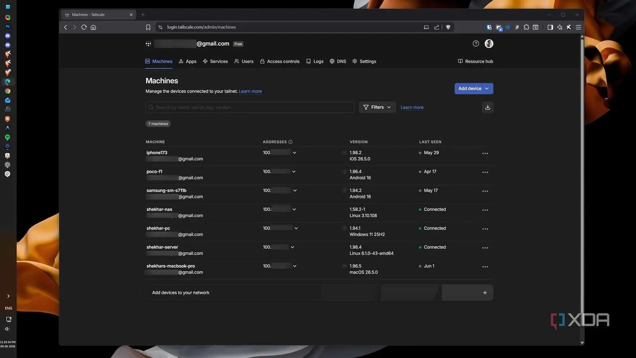The height and width of the screenshot is (358, 636).
Task: Open the Logs tab
Action: click(315, 62)
